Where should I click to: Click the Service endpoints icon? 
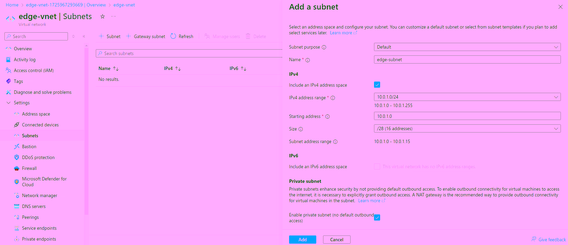(17, 228)
